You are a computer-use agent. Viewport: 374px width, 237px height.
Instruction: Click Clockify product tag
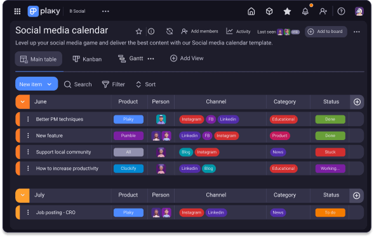(x=128, y=169)
